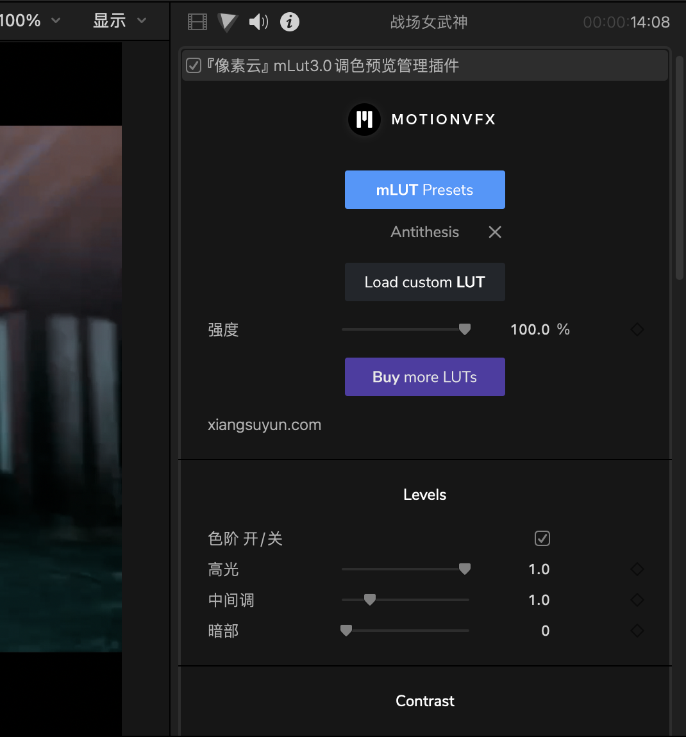Click the MOTIONVFX brand text
Screen dimensions: 686x737
444,119
